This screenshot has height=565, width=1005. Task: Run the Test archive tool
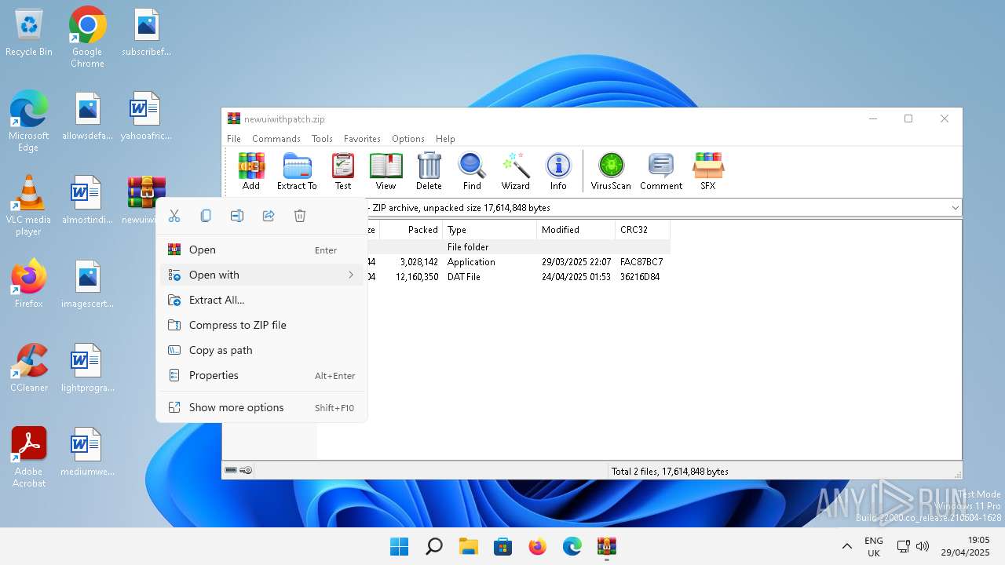click(343, 171)
